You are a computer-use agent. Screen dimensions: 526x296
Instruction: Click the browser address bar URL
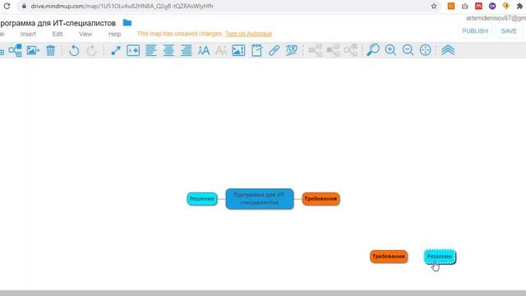coord(122,6)
